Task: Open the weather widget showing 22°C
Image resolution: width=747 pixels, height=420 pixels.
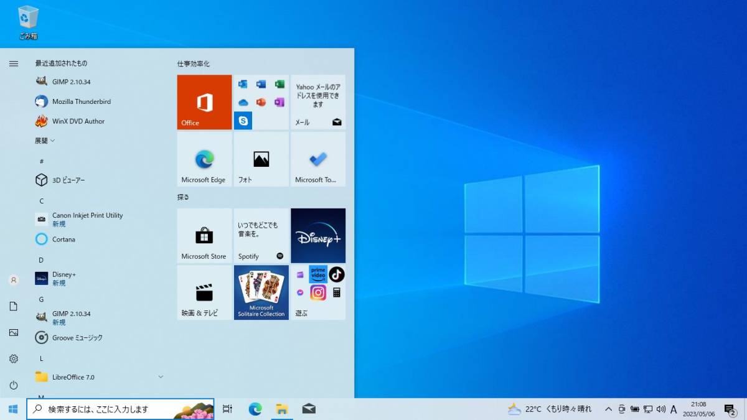Action: (550, 409)
